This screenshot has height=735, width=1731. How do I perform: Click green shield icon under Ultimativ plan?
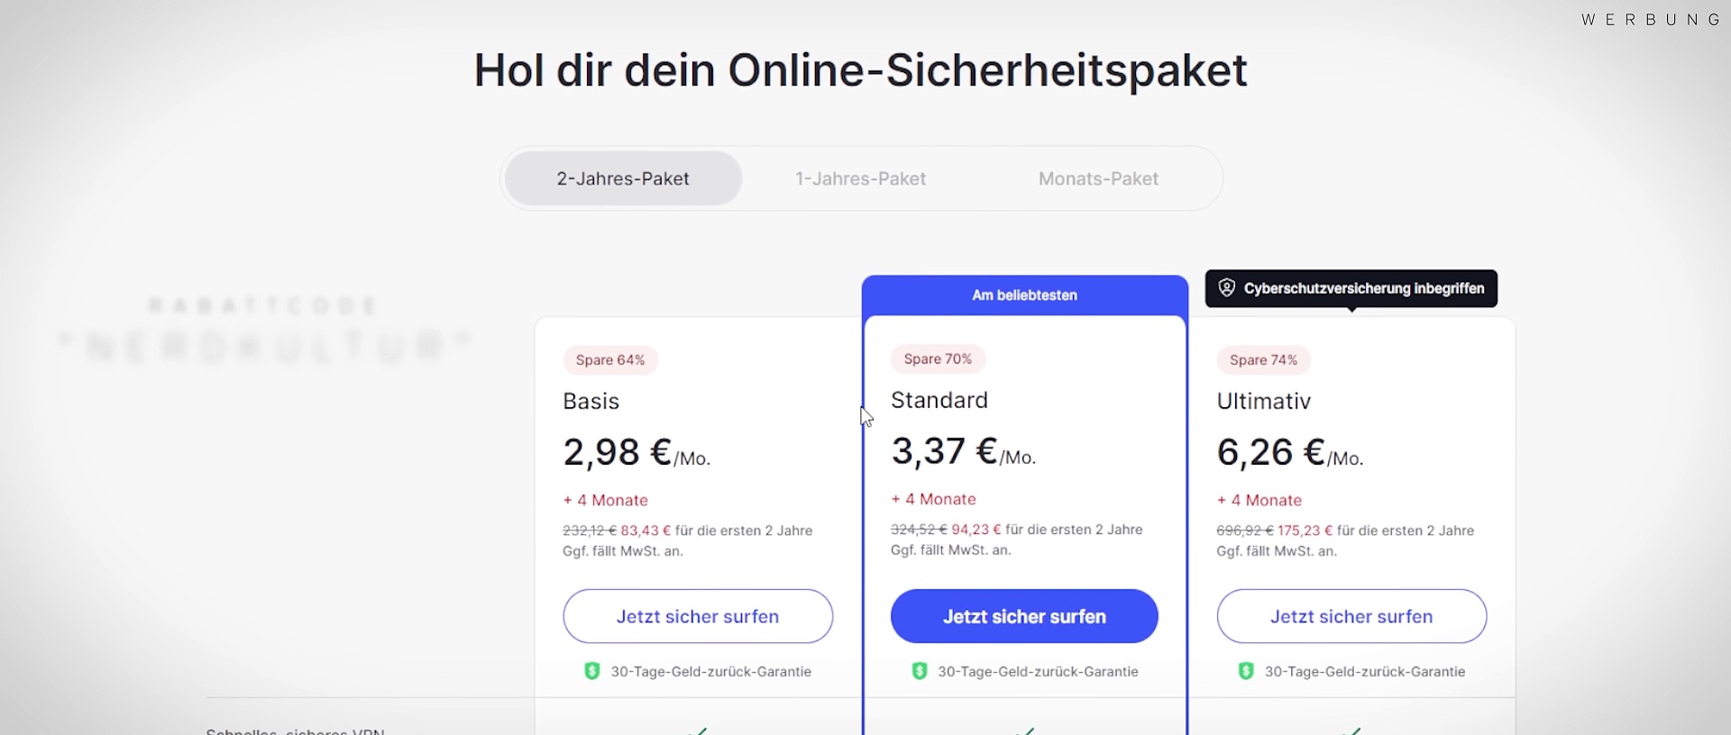tap(1246, 671)
